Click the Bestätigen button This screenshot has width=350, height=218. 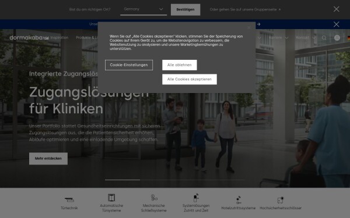pyautogui.click(x=185, y=9)
